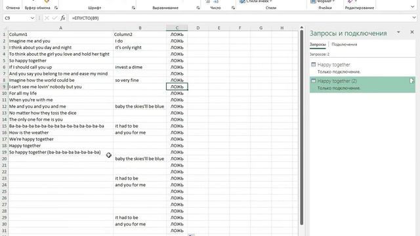Open the Число group dialog launcher
420x236 pixels.
point(233,8)
